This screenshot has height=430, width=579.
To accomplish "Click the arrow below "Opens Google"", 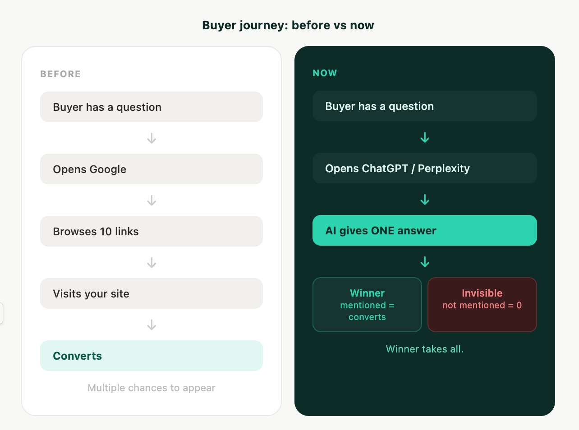I will coord(152,201).
